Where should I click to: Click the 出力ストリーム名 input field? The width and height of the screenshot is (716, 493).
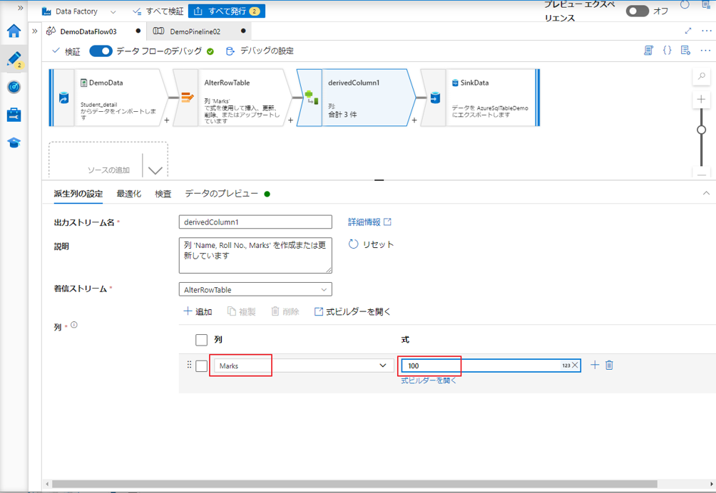[x=255, y=222]
